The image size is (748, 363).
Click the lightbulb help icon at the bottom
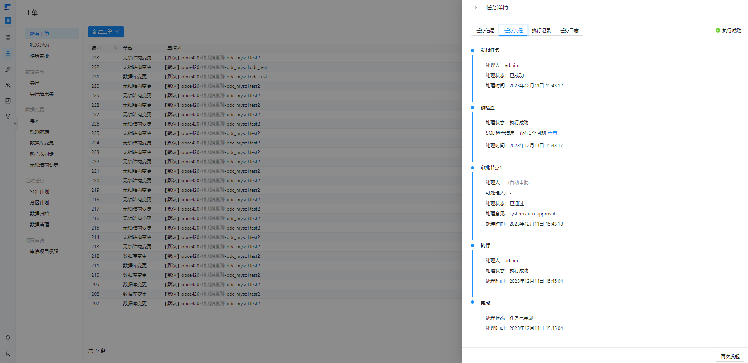[x=8, y=338]
